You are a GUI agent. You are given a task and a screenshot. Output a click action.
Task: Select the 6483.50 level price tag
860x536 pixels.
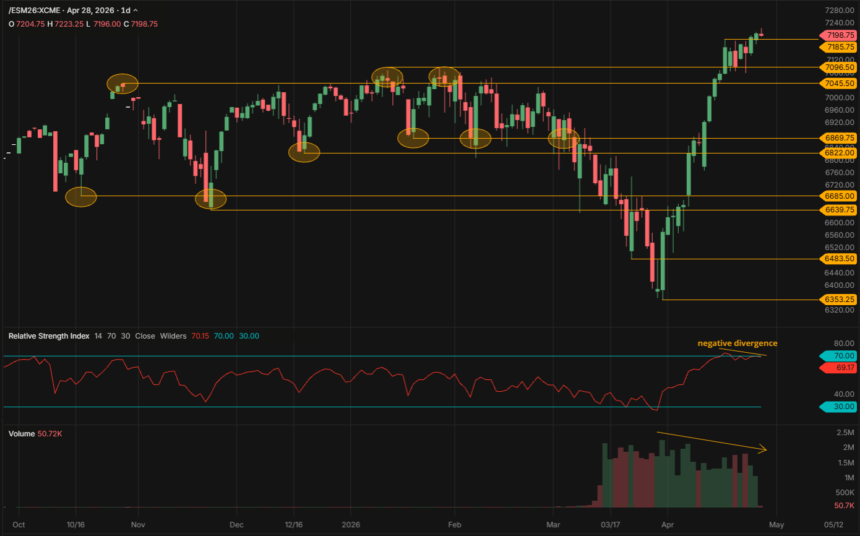point(838,259)
